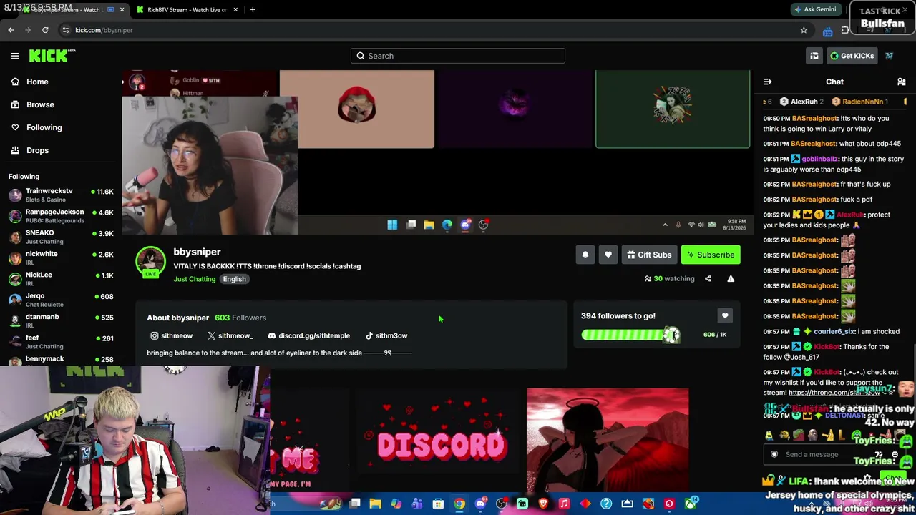Open the throne.com wishlist link in chat
Viewport: 916px width, 515px height.
tap(834, 393)
